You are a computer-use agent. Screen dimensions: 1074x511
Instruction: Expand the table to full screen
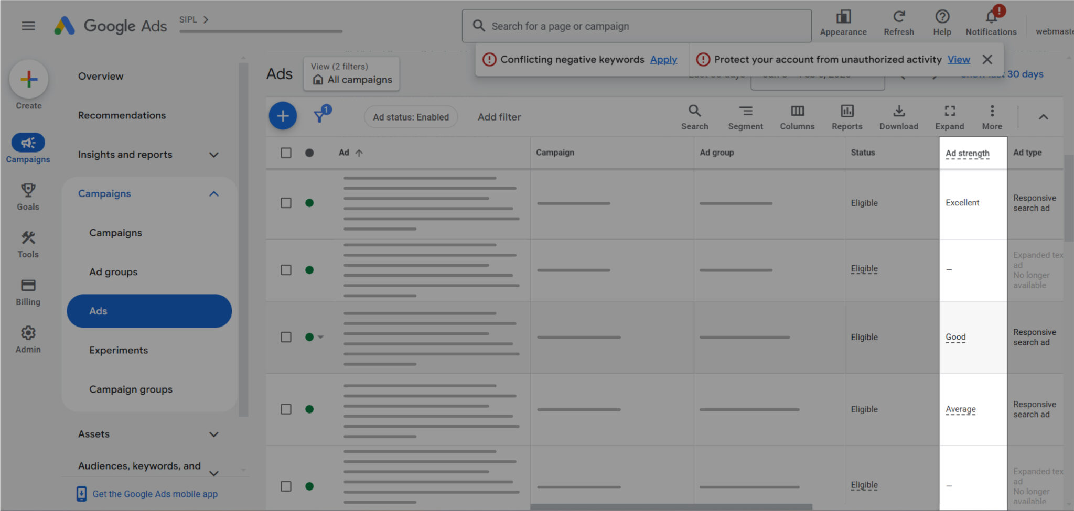950,117
